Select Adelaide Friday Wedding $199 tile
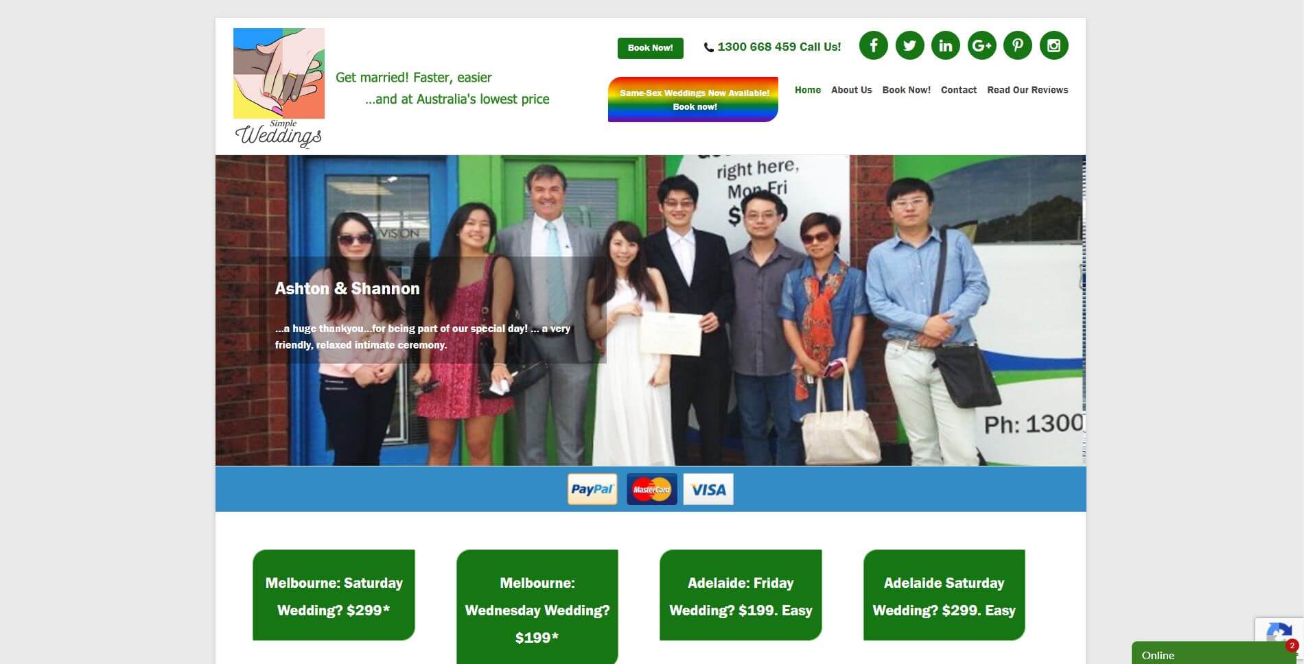This screenshot has height=664, width=1304. click(741, 595)
